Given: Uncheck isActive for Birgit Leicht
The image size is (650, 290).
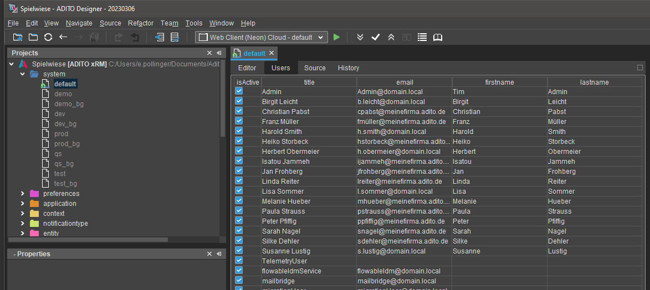Looking at the screenshot, I should coord(239,101).
